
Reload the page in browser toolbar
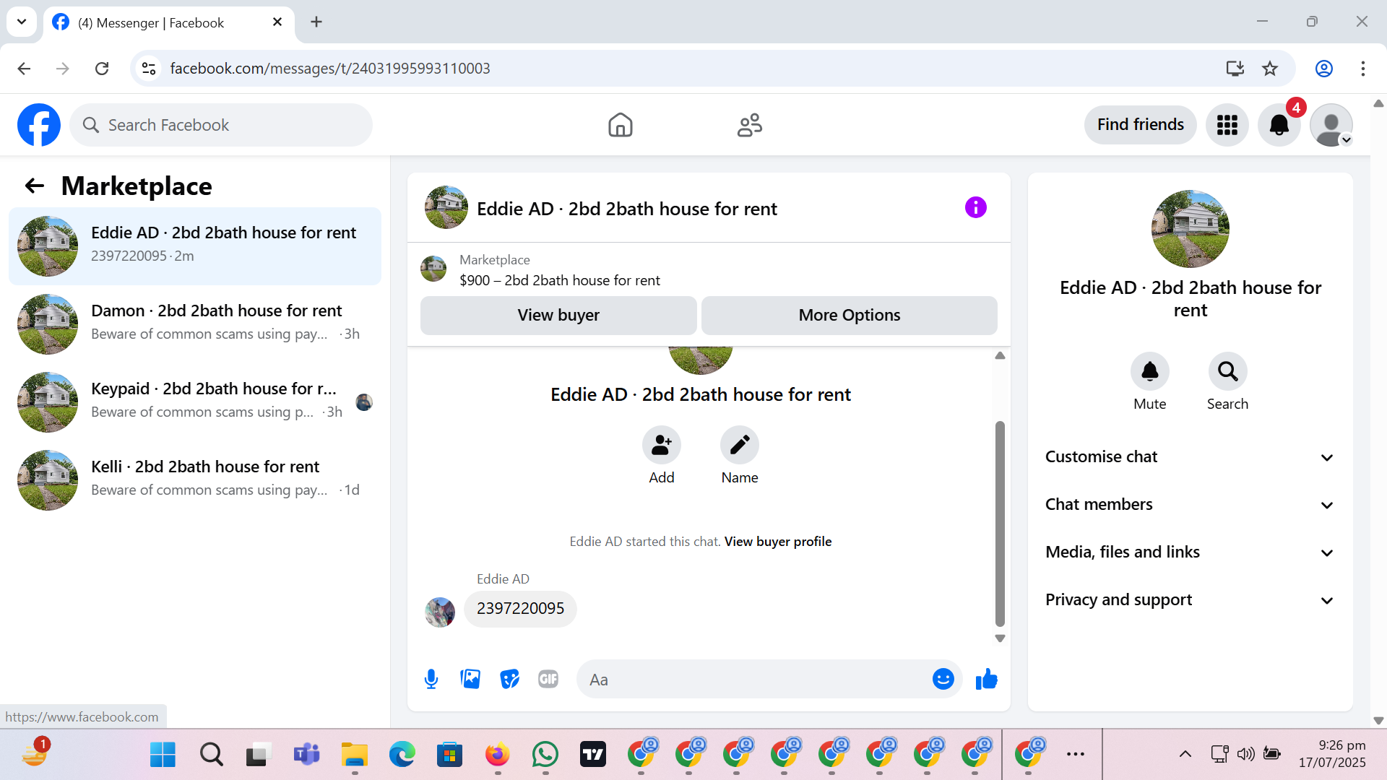point(102,69)
